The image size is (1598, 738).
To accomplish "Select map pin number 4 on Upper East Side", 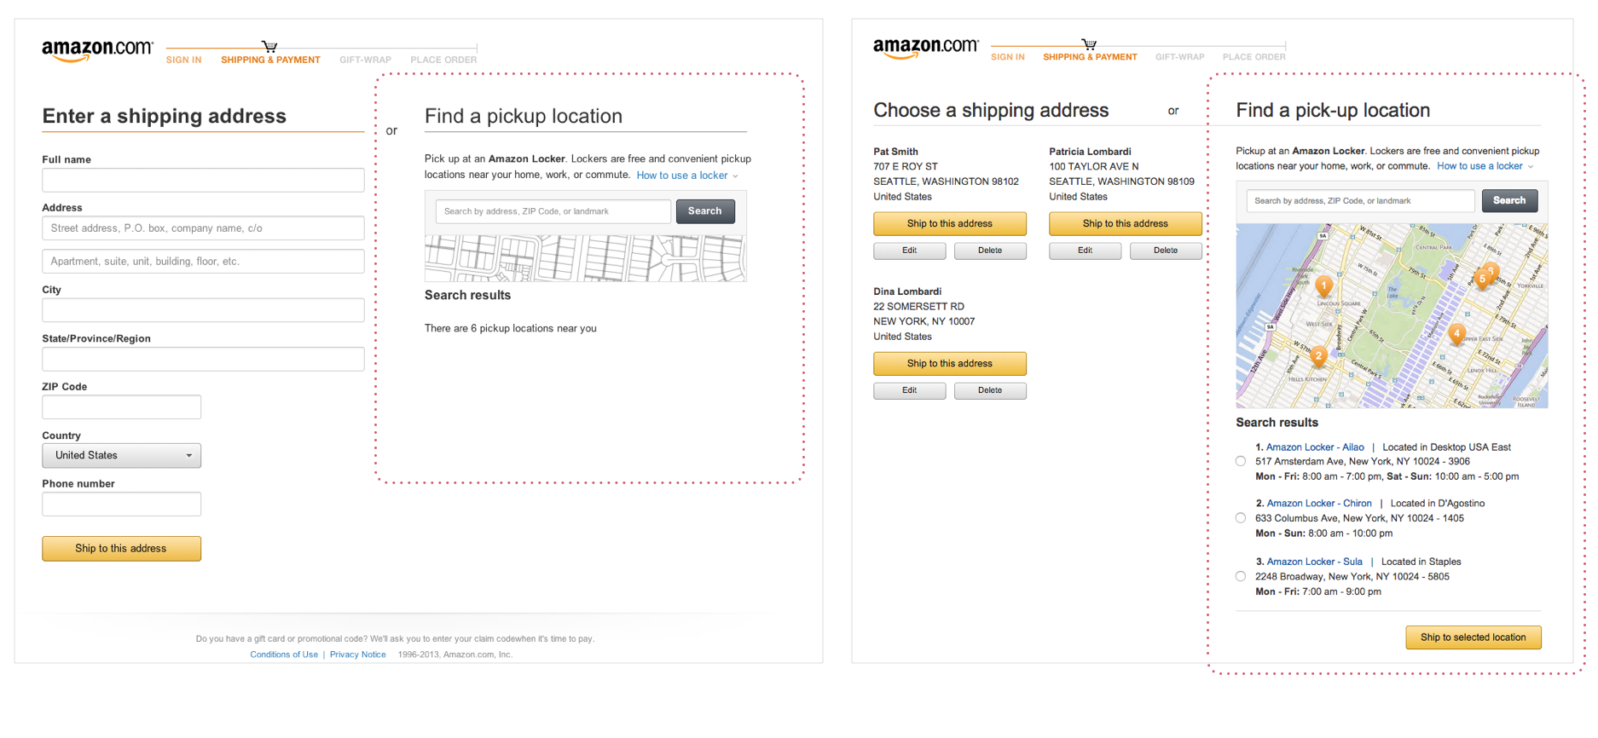I will 1456,334.
